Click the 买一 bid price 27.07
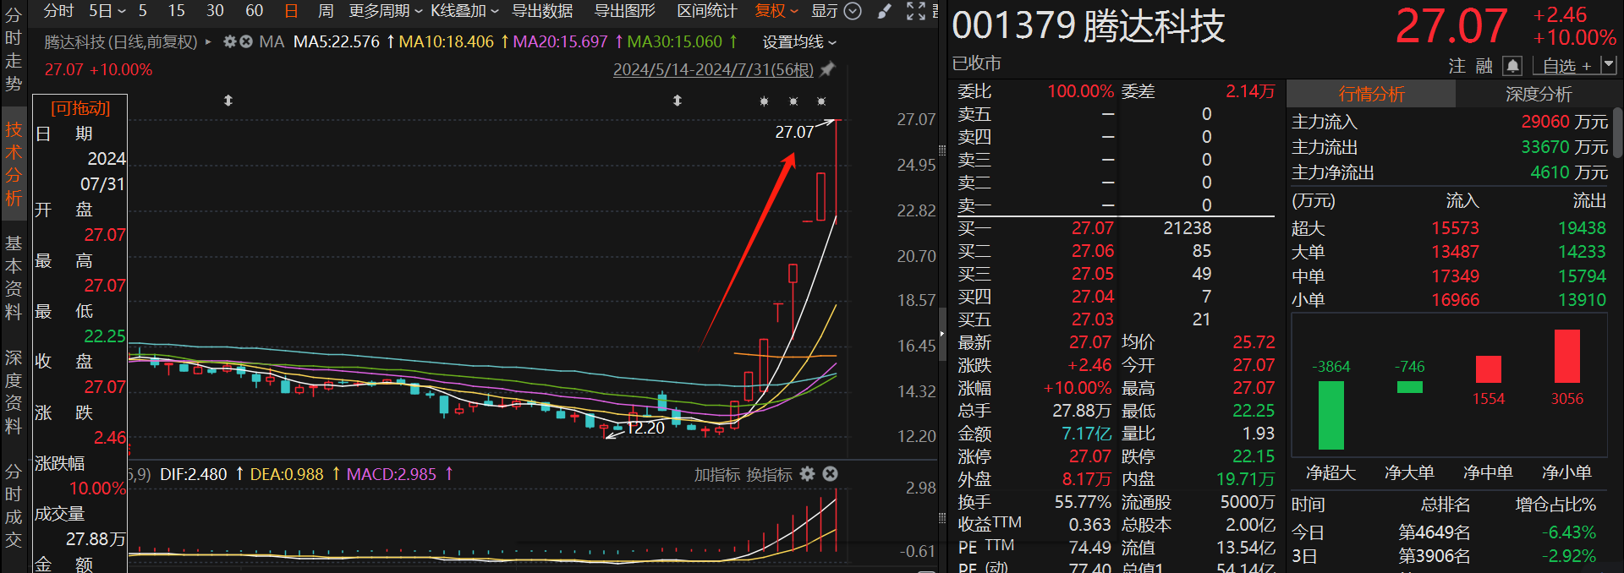 [1093, 228]
